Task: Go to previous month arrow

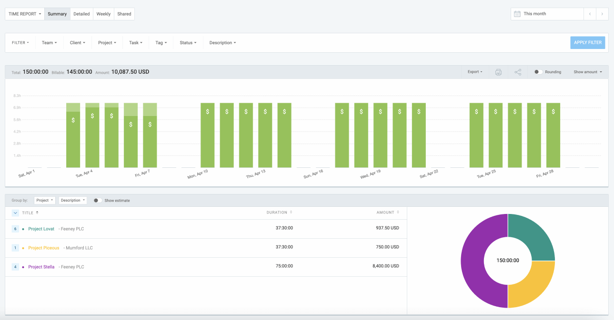Action: coord(590,14)
